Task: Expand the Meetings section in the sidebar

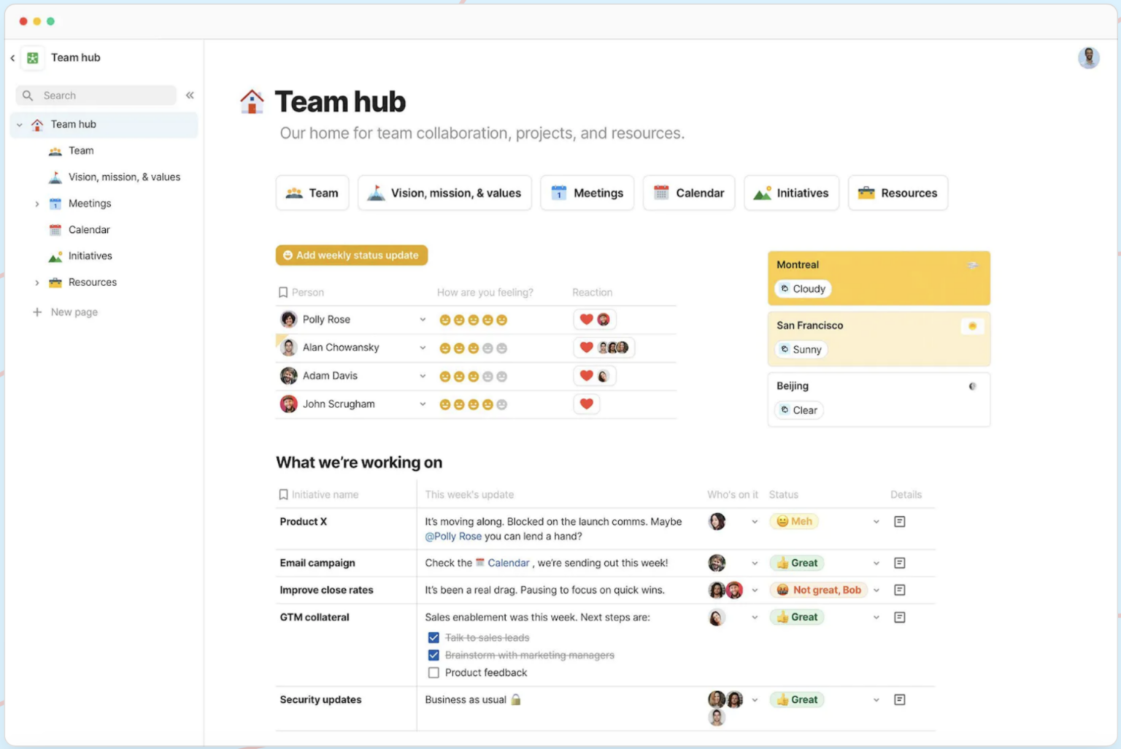Action: click(x=37, y=204)
